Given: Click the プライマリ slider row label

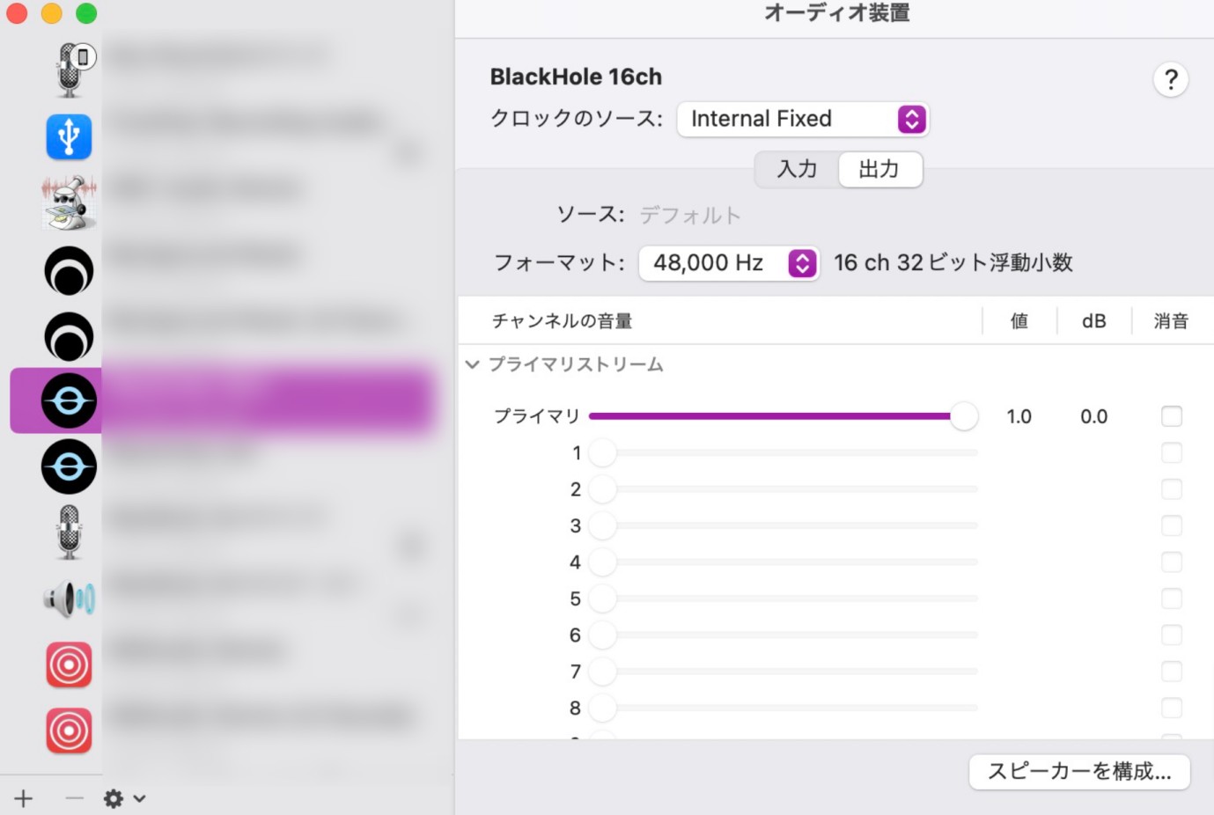Looking at the screenshot, I should (537, 416).
